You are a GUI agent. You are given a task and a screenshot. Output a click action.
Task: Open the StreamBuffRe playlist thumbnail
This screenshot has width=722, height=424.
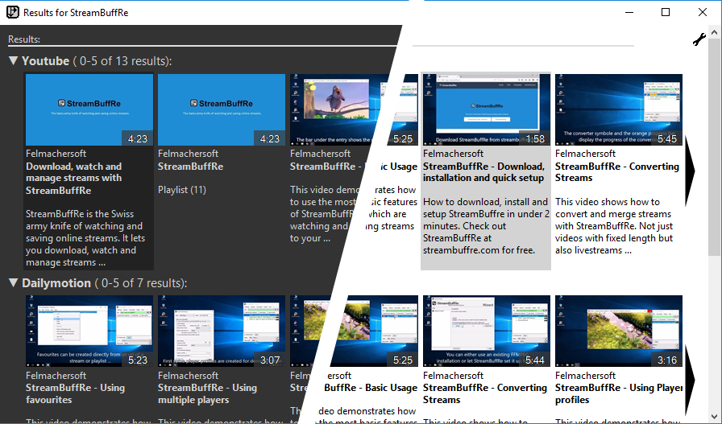point(222,110)
